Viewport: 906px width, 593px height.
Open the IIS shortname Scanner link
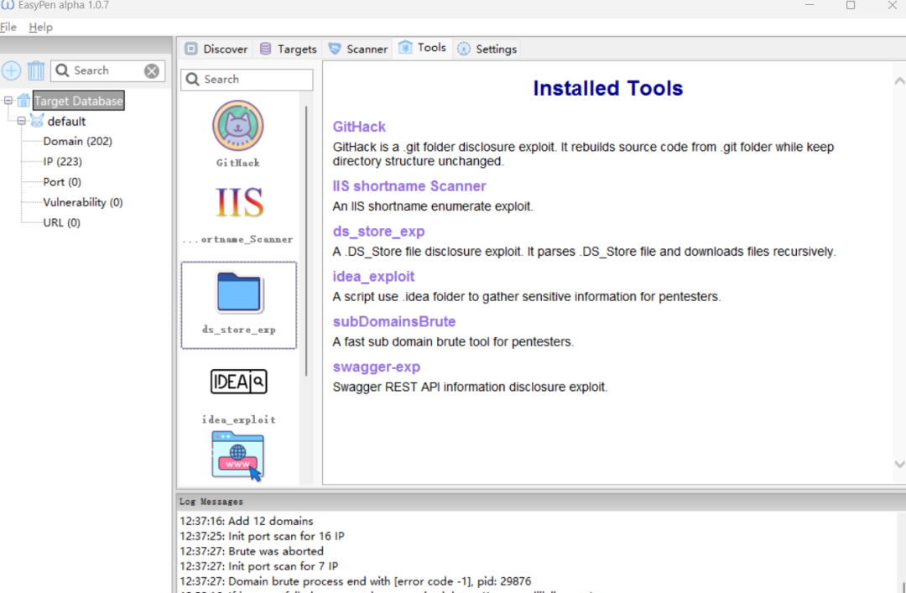(409, 186)
